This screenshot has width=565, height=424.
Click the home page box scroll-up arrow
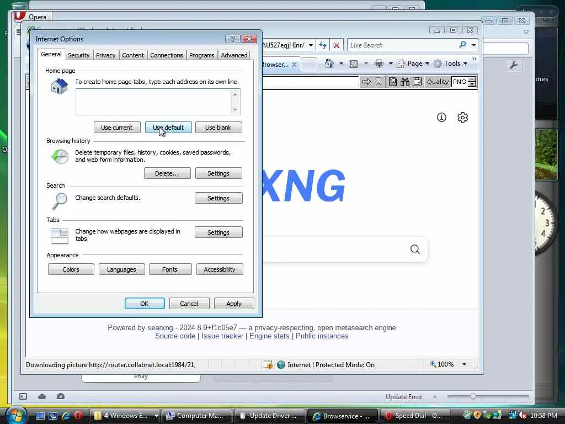pyautogui.click(x=235, y=94)
